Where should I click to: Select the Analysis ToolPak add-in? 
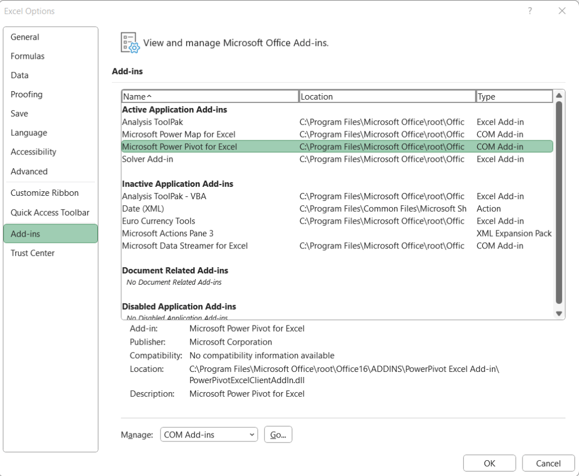point(153,122)
